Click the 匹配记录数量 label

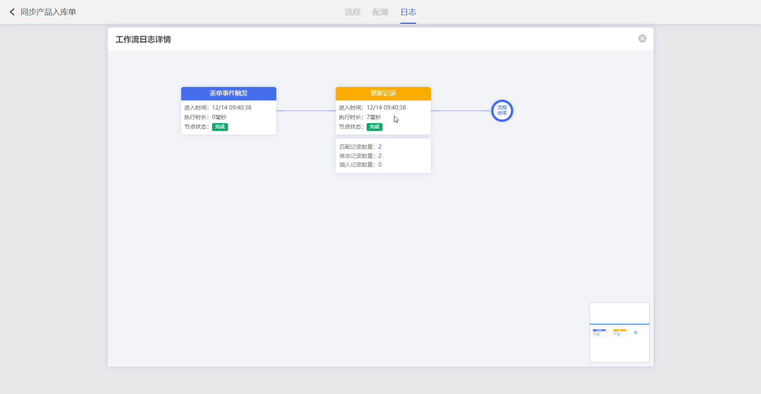point(357,147)
